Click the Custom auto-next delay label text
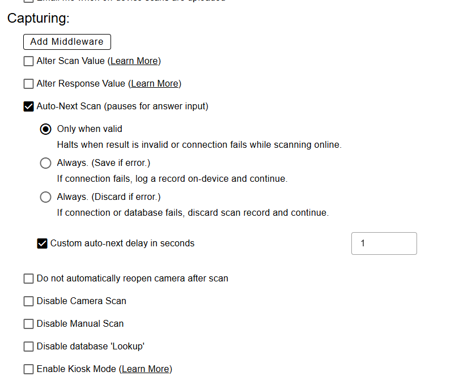The height and width of the screenshot is (376, 459). pyautogui.click(x=122, y=243)
